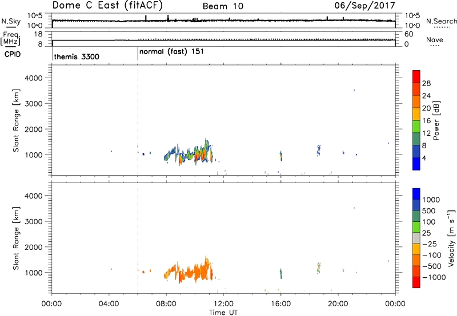Click the "themis 3300" CPID text

(77, 56)
